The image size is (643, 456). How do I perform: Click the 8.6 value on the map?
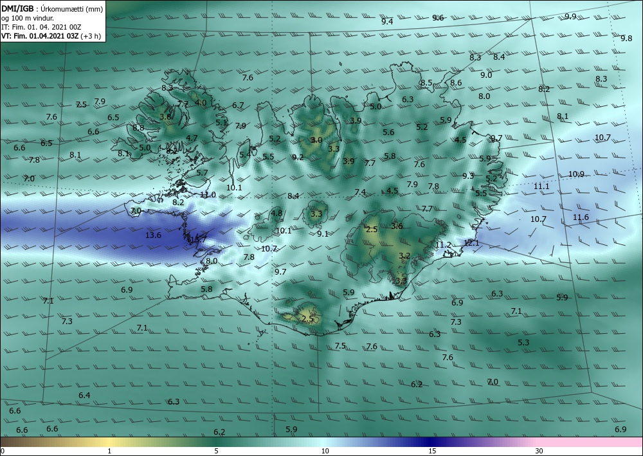point(456,83)
